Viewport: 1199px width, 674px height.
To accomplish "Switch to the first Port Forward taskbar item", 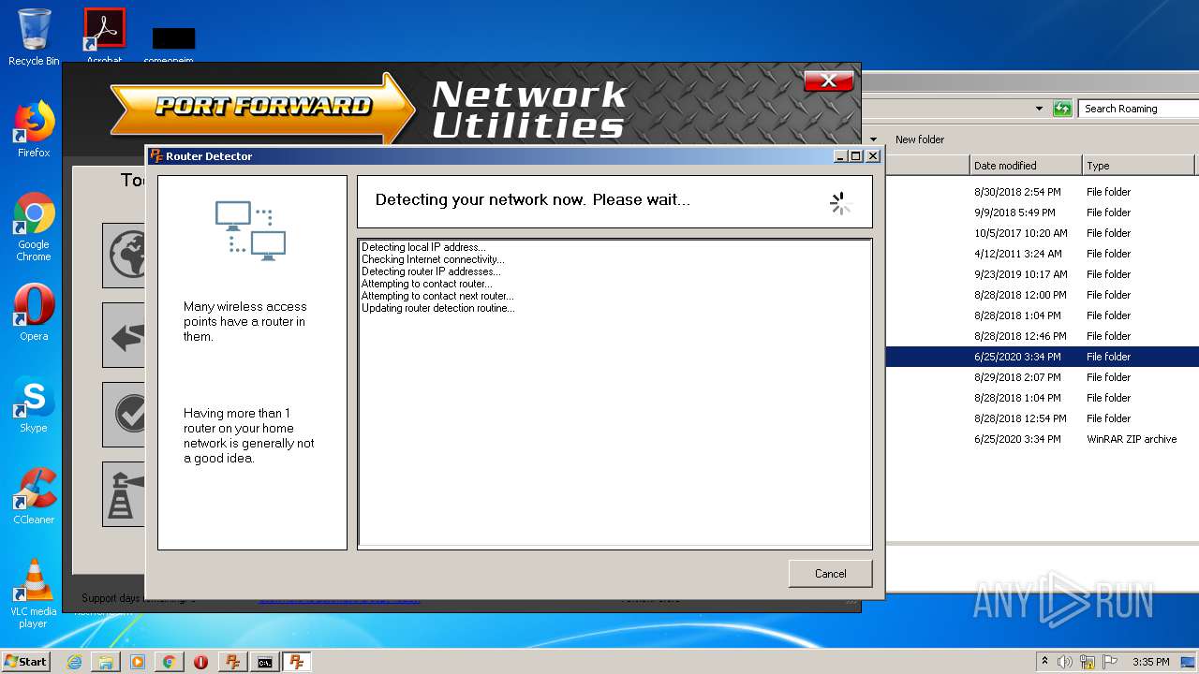I will coord(233,662).
